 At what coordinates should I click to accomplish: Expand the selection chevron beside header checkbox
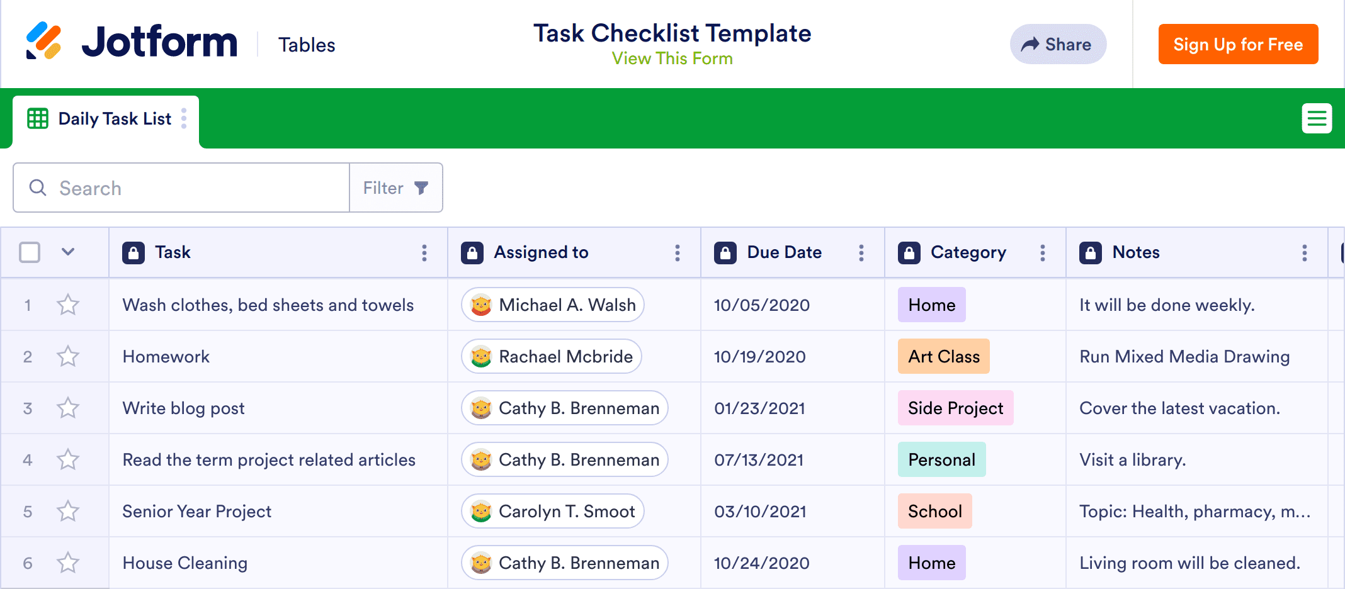(68, 252)
